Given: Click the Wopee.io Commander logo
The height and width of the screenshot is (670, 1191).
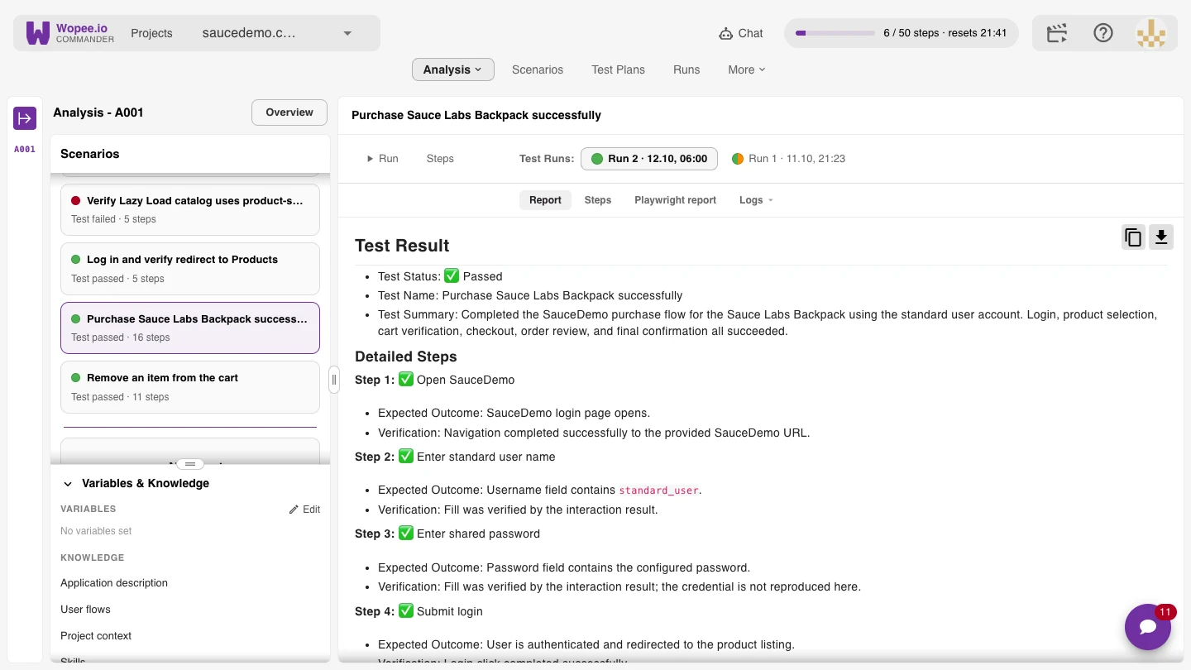Looking at the screenshot, I should 70,33.
